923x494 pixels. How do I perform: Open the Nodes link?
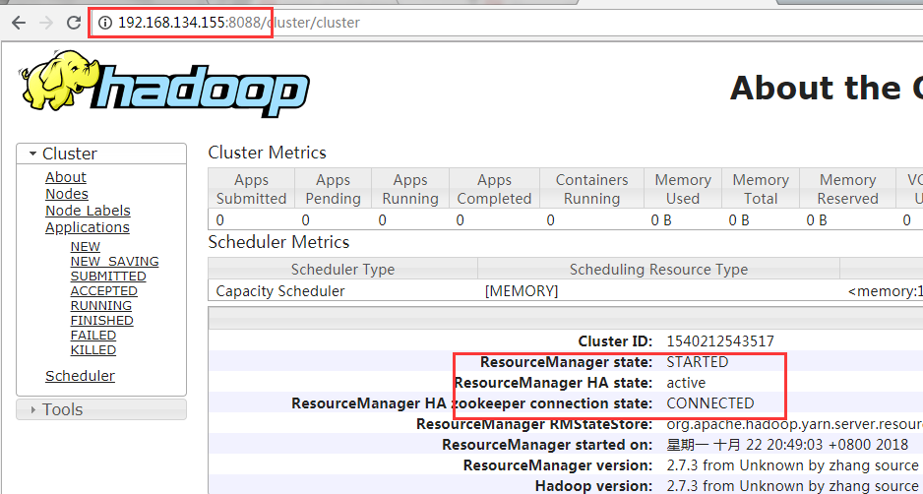67,194
